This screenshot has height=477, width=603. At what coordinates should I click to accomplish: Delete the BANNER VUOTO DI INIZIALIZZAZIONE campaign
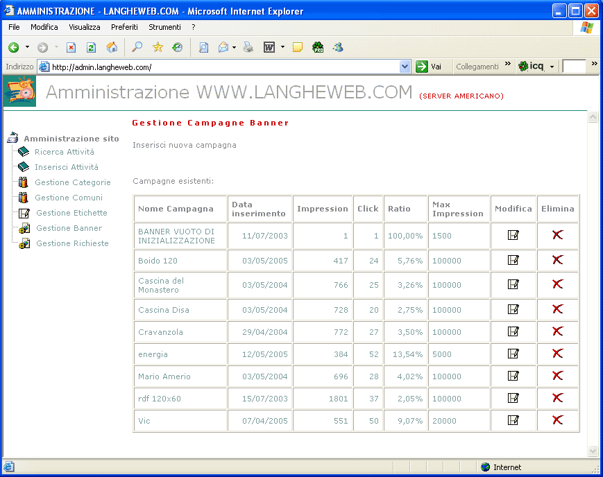point(558,235)
